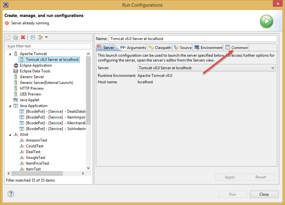Click the tree scroll up arrow
Screen dimensions: 285x205
(88, 54)
